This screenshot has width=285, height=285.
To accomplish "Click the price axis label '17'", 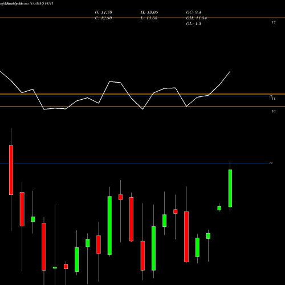I will pyautogui.click(x=274, y=22).
